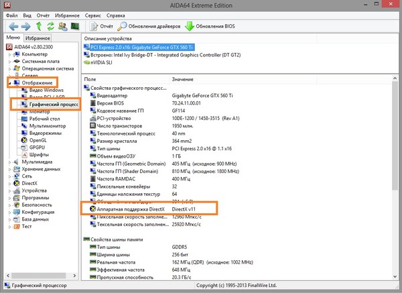Expand the Системная плата tree node
This screenshot has width=402, height=293.
click(9, 62)
